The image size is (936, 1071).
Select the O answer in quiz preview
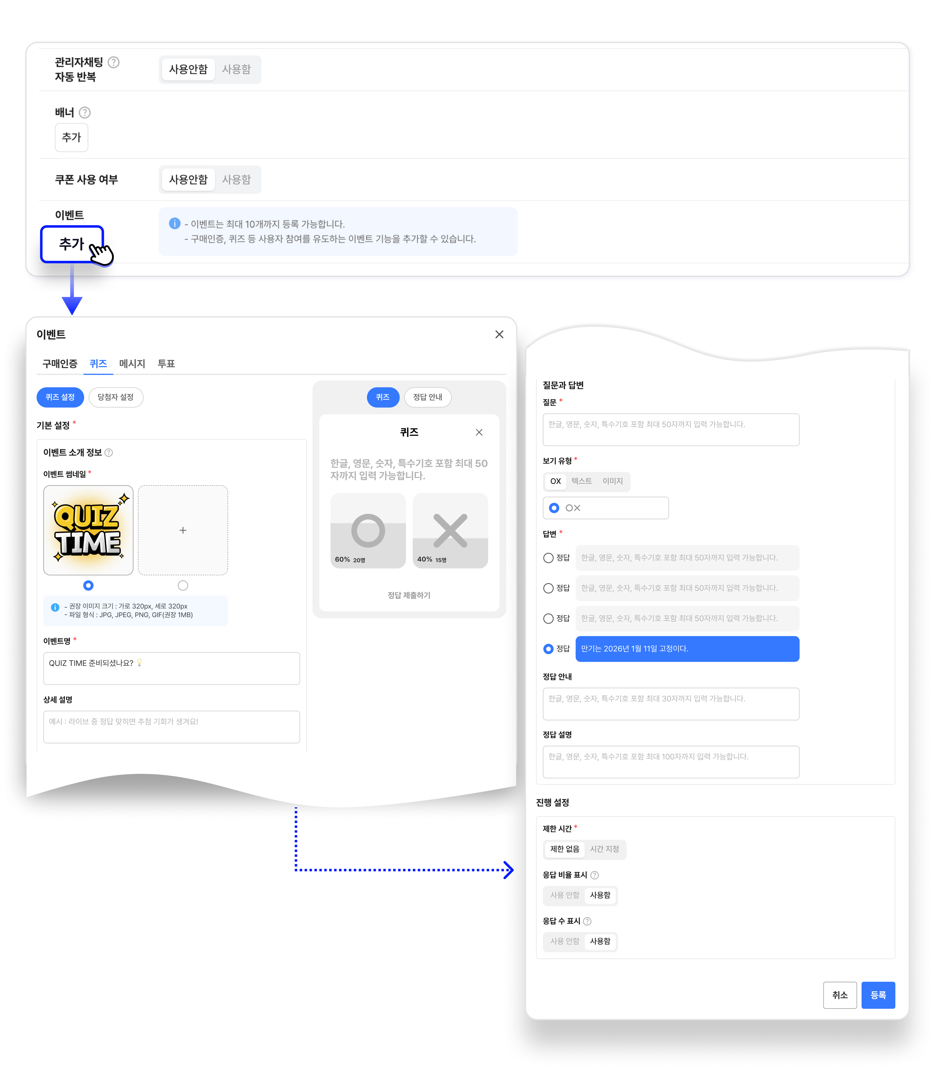(368, 530)
